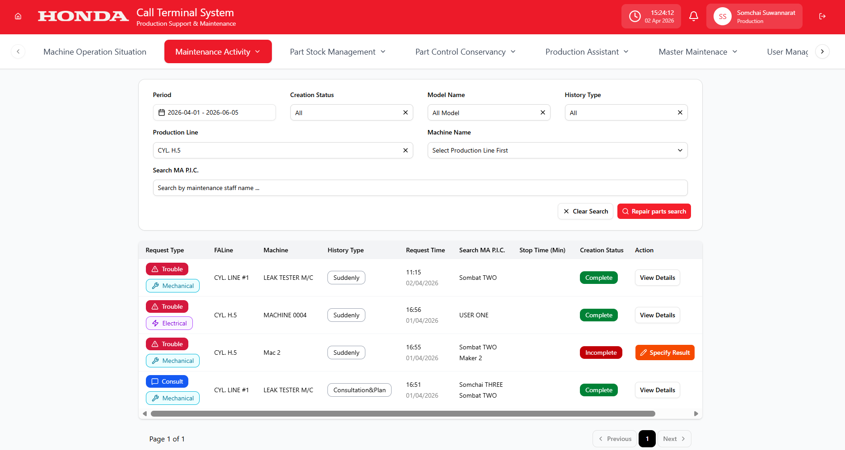Open the notifications bell
The height and width of the screenshot is (450, 845).
point(694,16)
